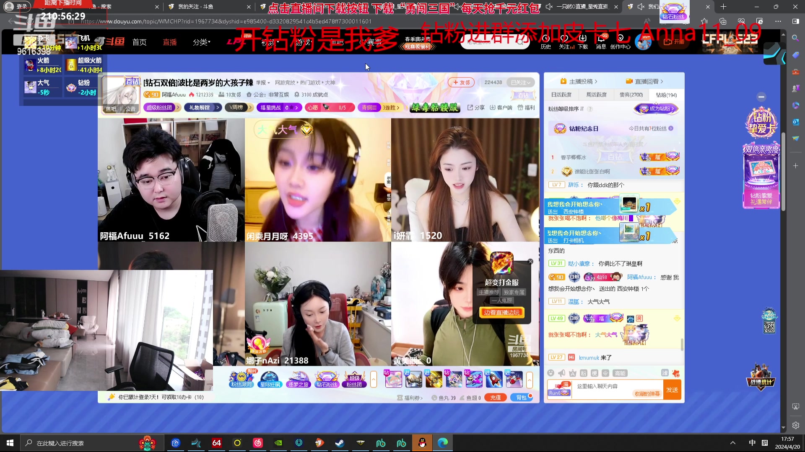Click the 成为钻粉 button
805x452 pixels.
click(x=655, y=108)
